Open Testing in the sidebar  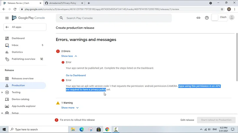[x=16, y=93]
